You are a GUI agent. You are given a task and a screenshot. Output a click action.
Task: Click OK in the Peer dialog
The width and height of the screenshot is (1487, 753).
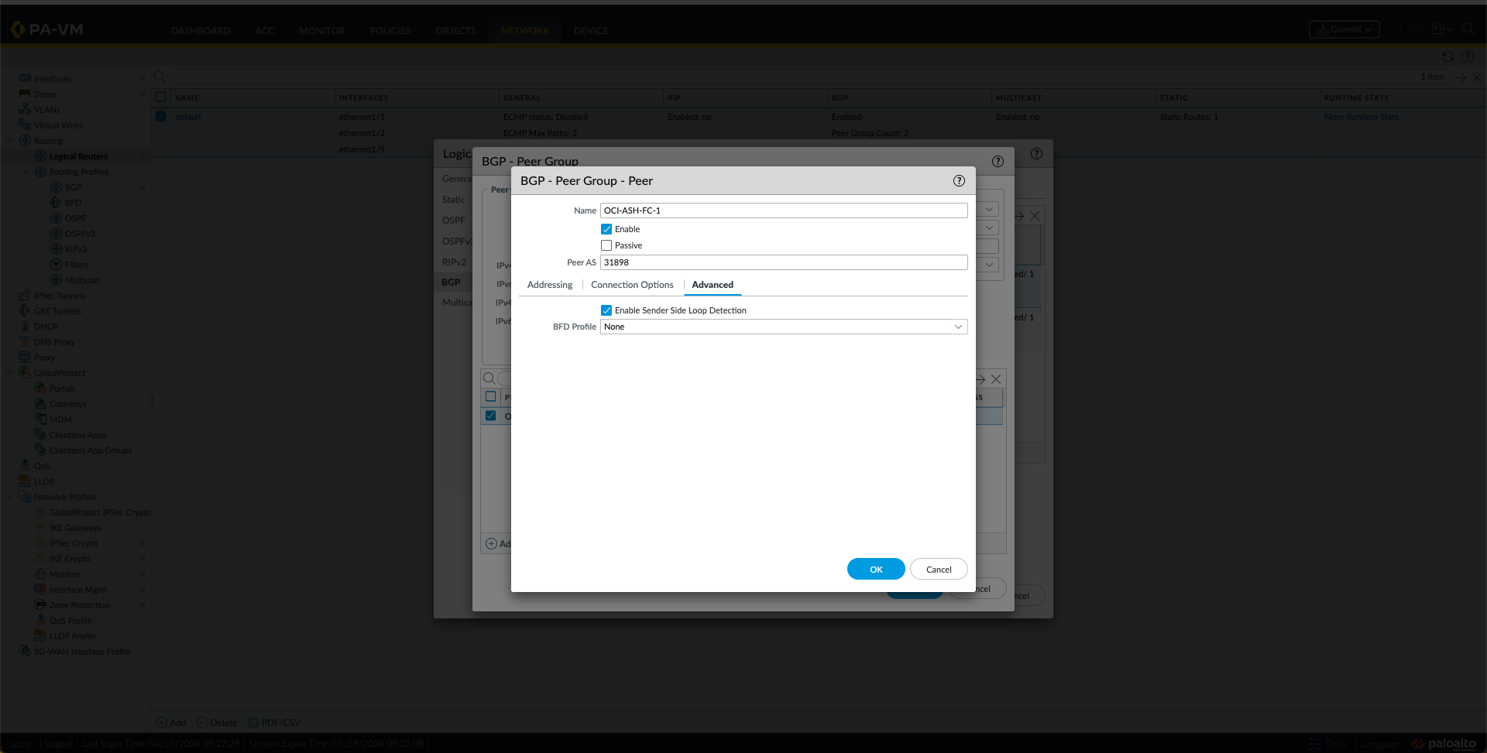click(x=876, y=569)
